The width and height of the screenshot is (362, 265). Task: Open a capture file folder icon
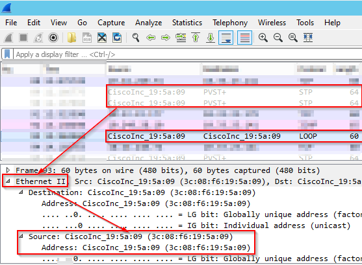[71, 38]
